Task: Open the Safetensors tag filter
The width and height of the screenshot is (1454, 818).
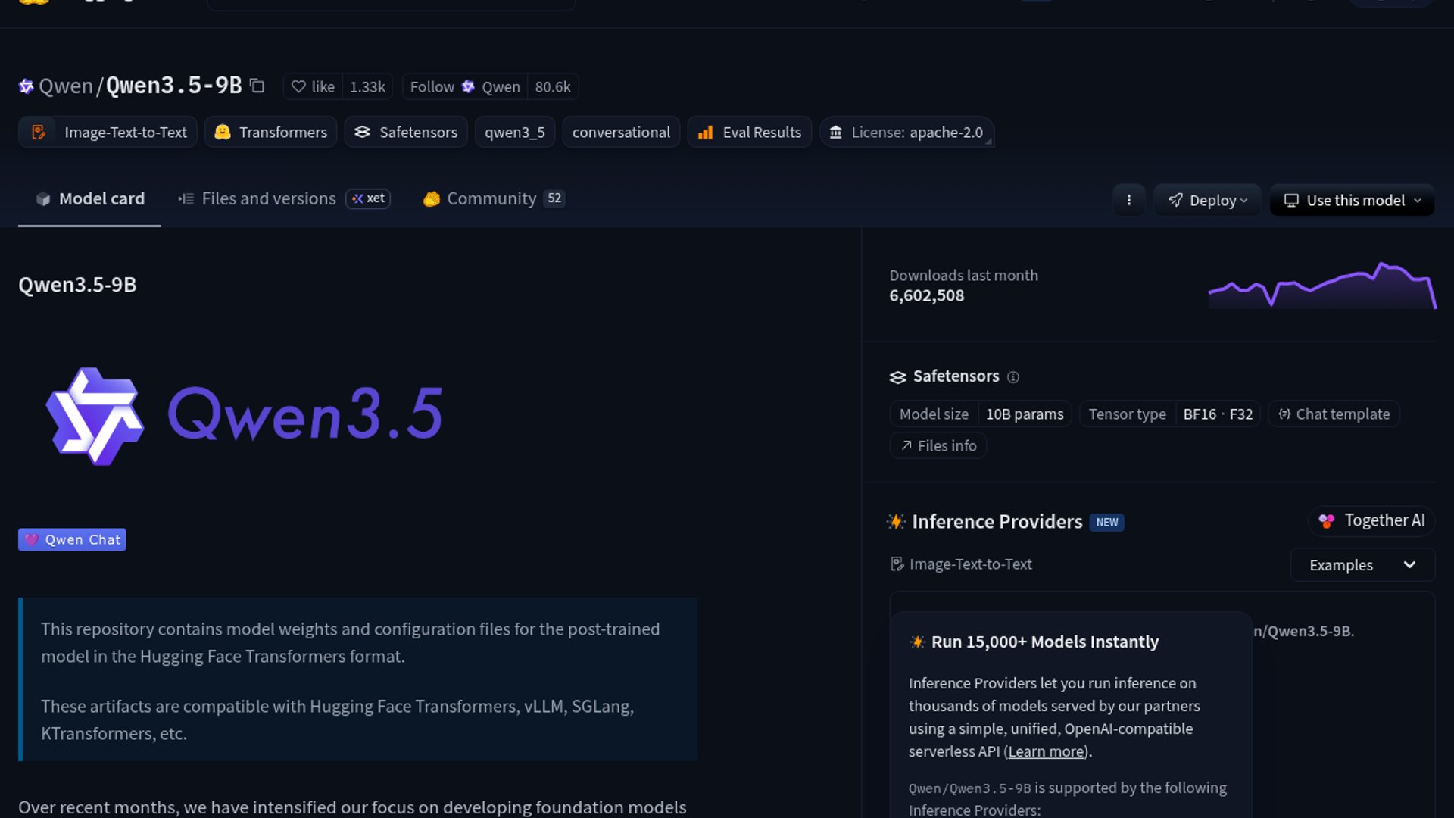Action: pyautogui.click(x=406, y=133)
